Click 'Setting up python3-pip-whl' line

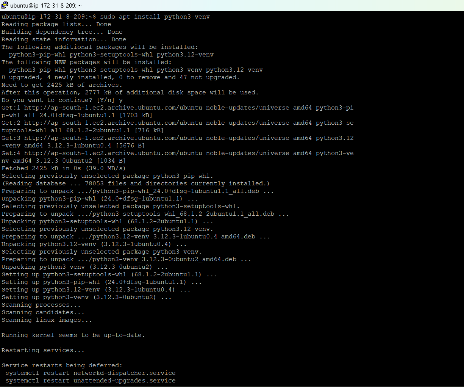[102, 282]
